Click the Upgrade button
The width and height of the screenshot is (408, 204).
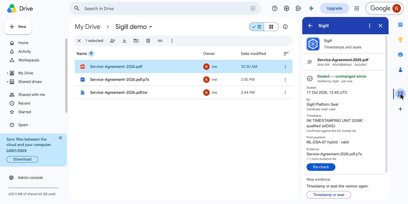(335, 8)
